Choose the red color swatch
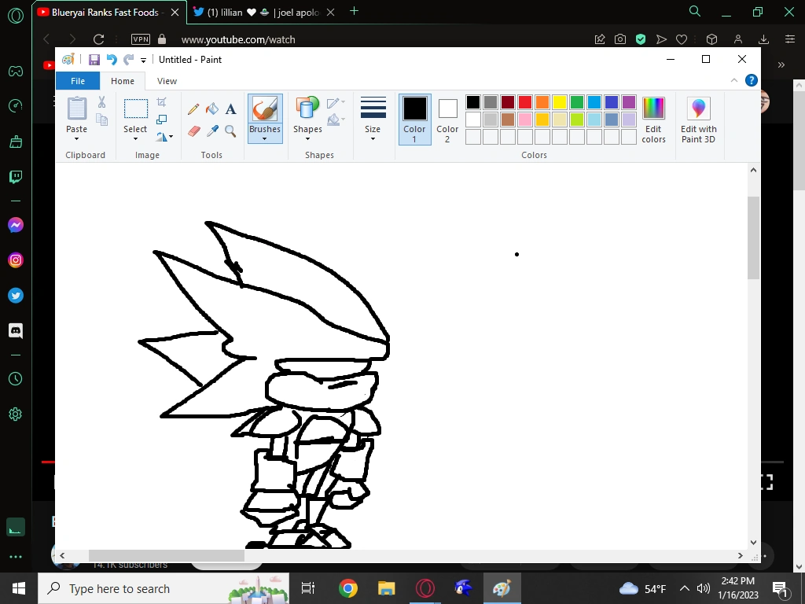805x604 pixels. click(525, 102)
